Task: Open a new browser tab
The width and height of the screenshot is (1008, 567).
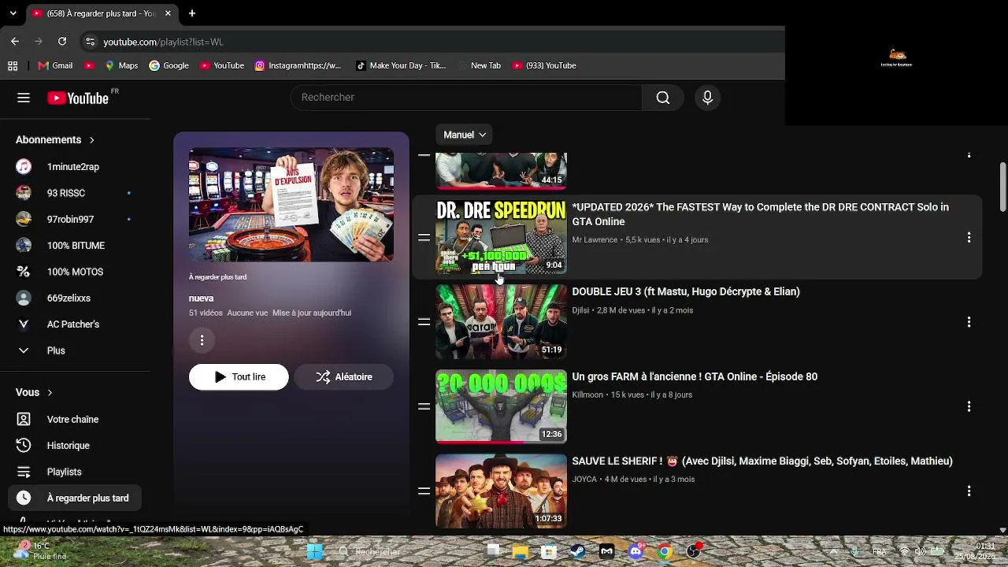Action: [x=192, y=13]
